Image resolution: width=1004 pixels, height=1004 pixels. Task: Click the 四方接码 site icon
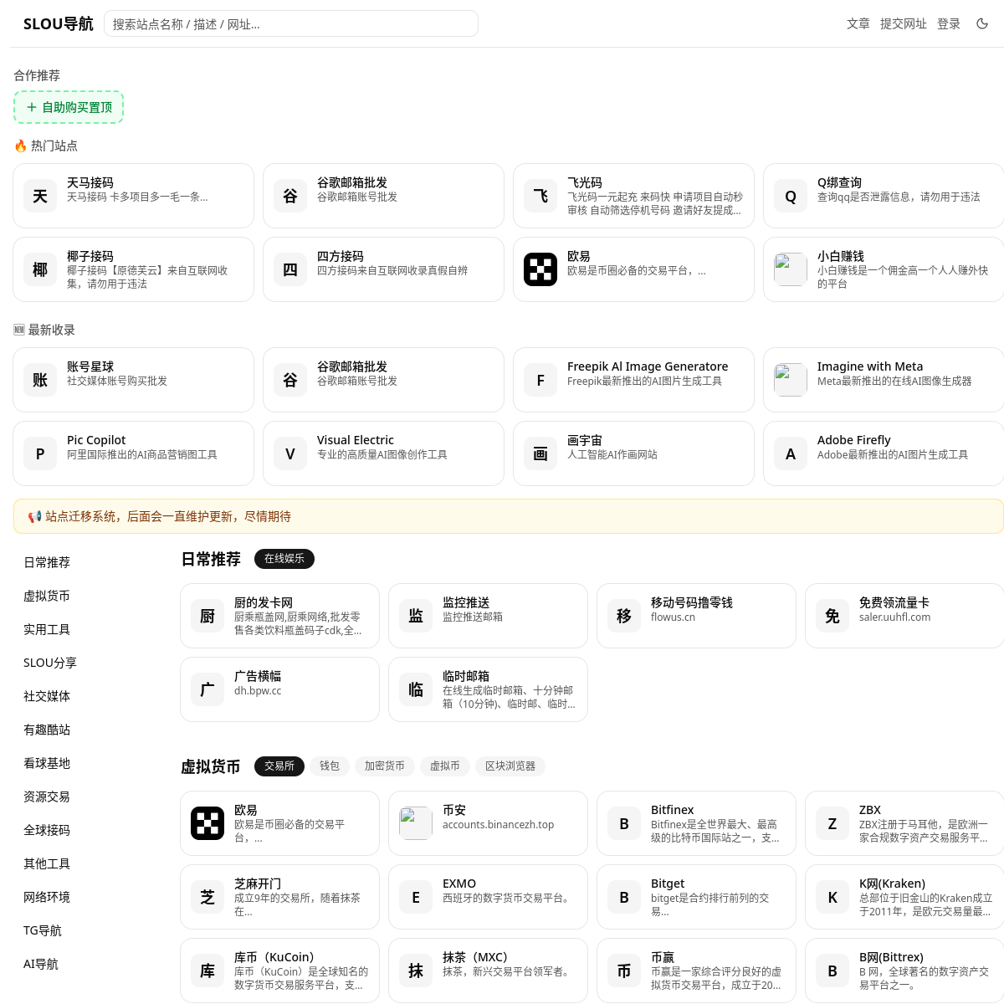point(290,269)
